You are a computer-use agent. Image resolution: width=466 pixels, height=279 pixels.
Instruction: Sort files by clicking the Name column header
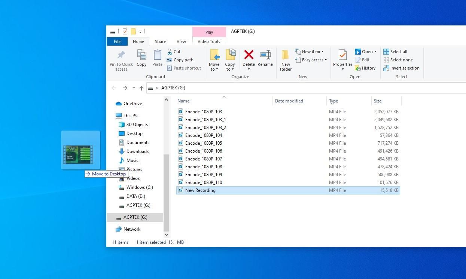(x=183, y=101)
